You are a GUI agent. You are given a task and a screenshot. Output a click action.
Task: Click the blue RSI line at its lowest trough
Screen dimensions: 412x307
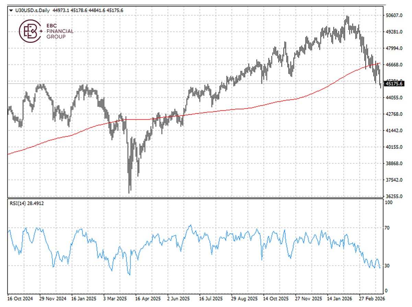pyautogui.click(x=129, y=274)
